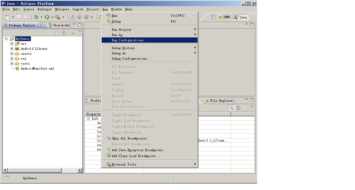Image resolution: width=355 pixels, height=190 pixels.
Task: Open the External Tools submenu
Action: click(x=150, y=164)
